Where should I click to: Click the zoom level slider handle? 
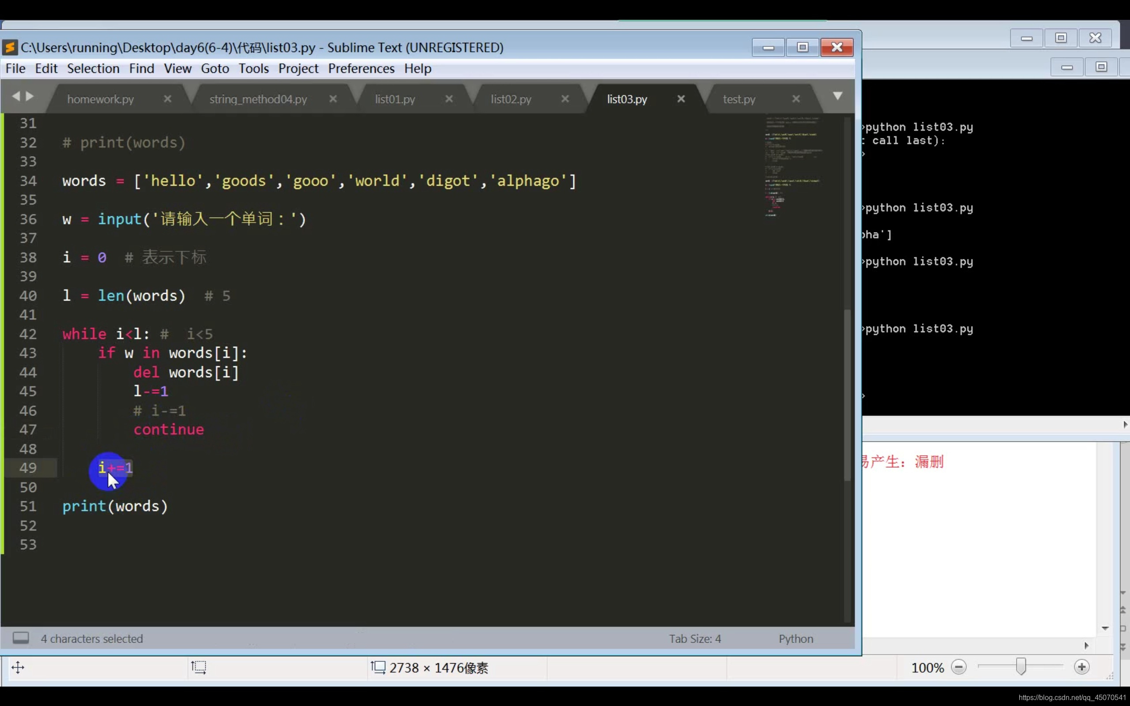1021,667
